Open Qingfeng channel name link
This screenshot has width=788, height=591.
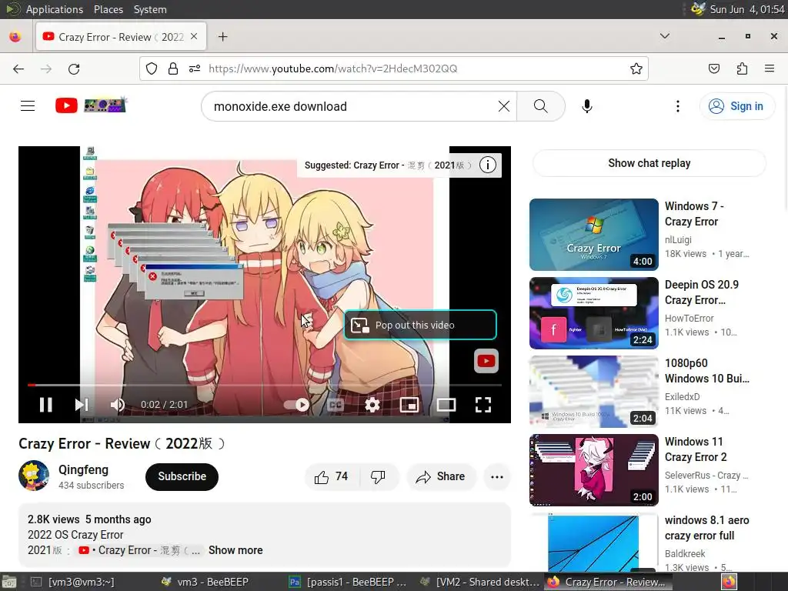[x=83, y=469]
